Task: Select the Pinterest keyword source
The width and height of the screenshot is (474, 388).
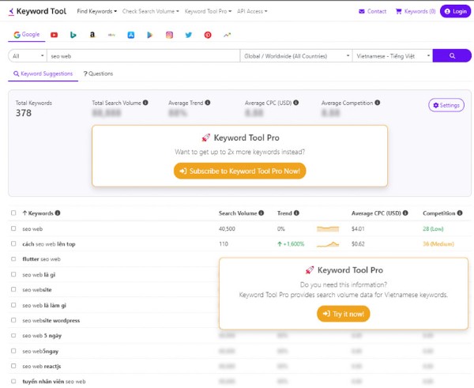Action: point(208,35)
